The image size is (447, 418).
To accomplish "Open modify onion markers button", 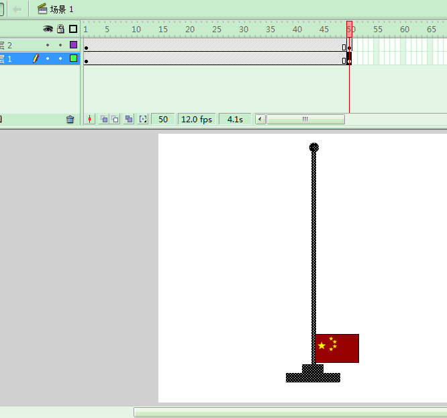I will 143,119.
